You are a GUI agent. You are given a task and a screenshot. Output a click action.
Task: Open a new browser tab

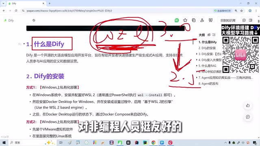(x=50, y=3)
